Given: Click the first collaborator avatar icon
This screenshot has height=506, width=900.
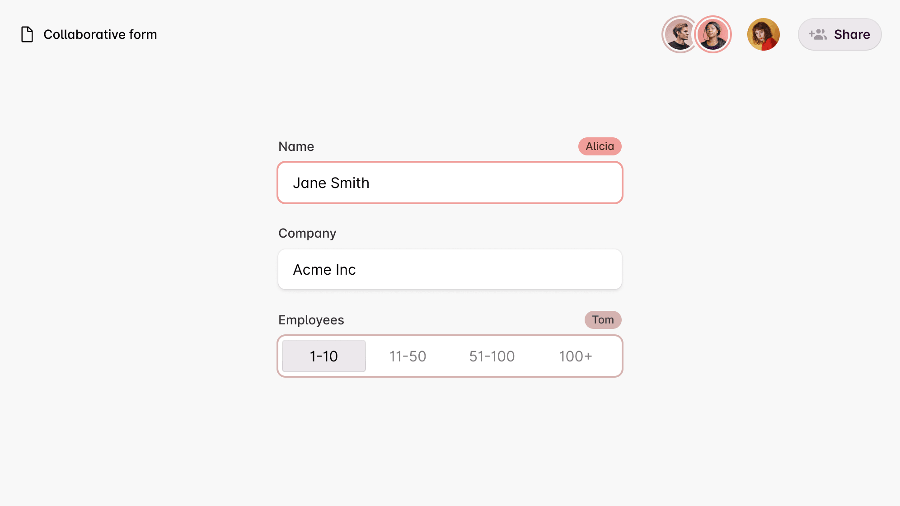Looking at the screenshot, I should click(x=680, y=35).
